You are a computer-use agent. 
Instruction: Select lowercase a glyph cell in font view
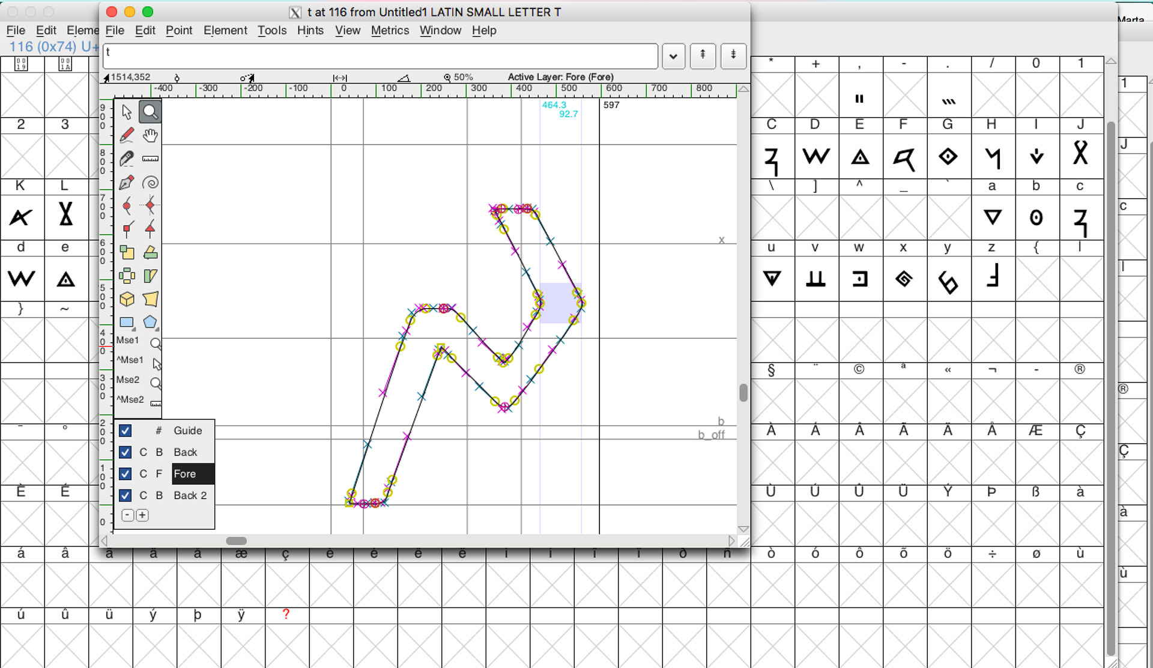click(x=993, y=217)
